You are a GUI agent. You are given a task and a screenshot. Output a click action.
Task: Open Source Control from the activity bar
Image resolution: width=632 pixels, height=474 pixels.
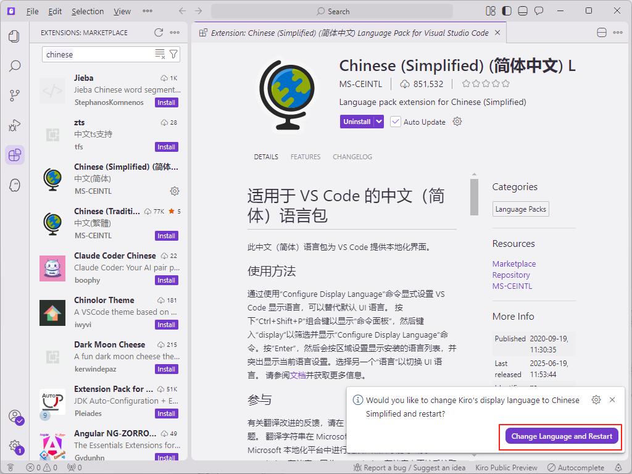(x=15, y=96)
